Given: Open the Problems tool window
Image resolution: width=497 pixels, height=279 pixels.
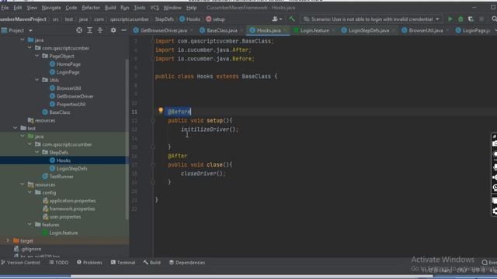Looking at the screenshot, I should point(89,263).
